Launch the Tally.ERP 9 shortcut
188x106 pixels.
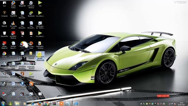click(13, 14)
